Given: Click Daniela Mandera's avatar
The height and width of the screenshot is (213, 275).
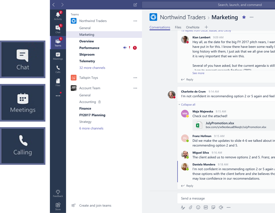Looking at the screenshot, I should [185, 167].
